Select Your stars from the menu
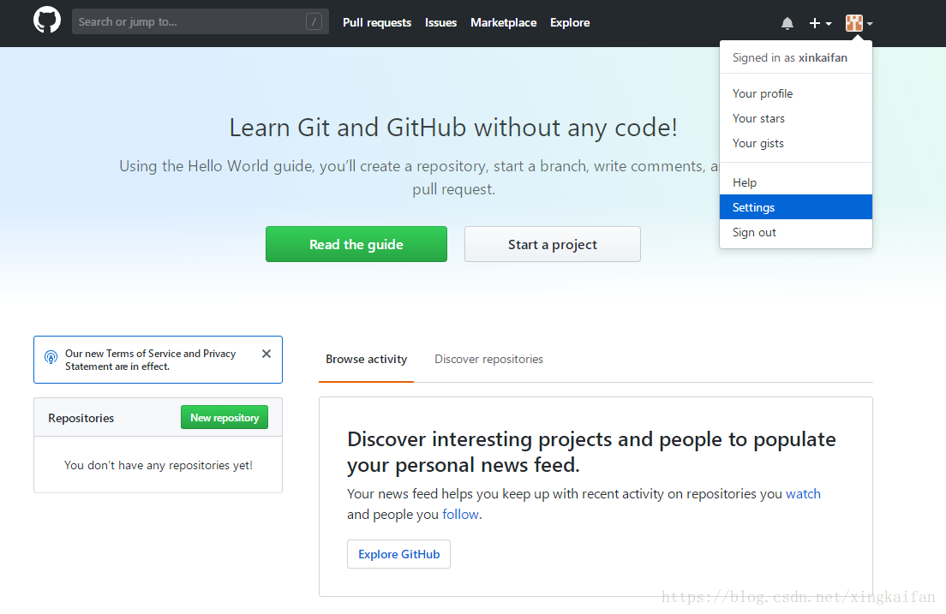Image resolution: width=946 pixels, height=614 pixels. (x=796, y=118)
